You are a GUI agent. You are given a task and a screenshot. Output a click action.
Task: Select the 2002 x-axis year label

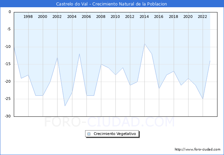(57, 17)
